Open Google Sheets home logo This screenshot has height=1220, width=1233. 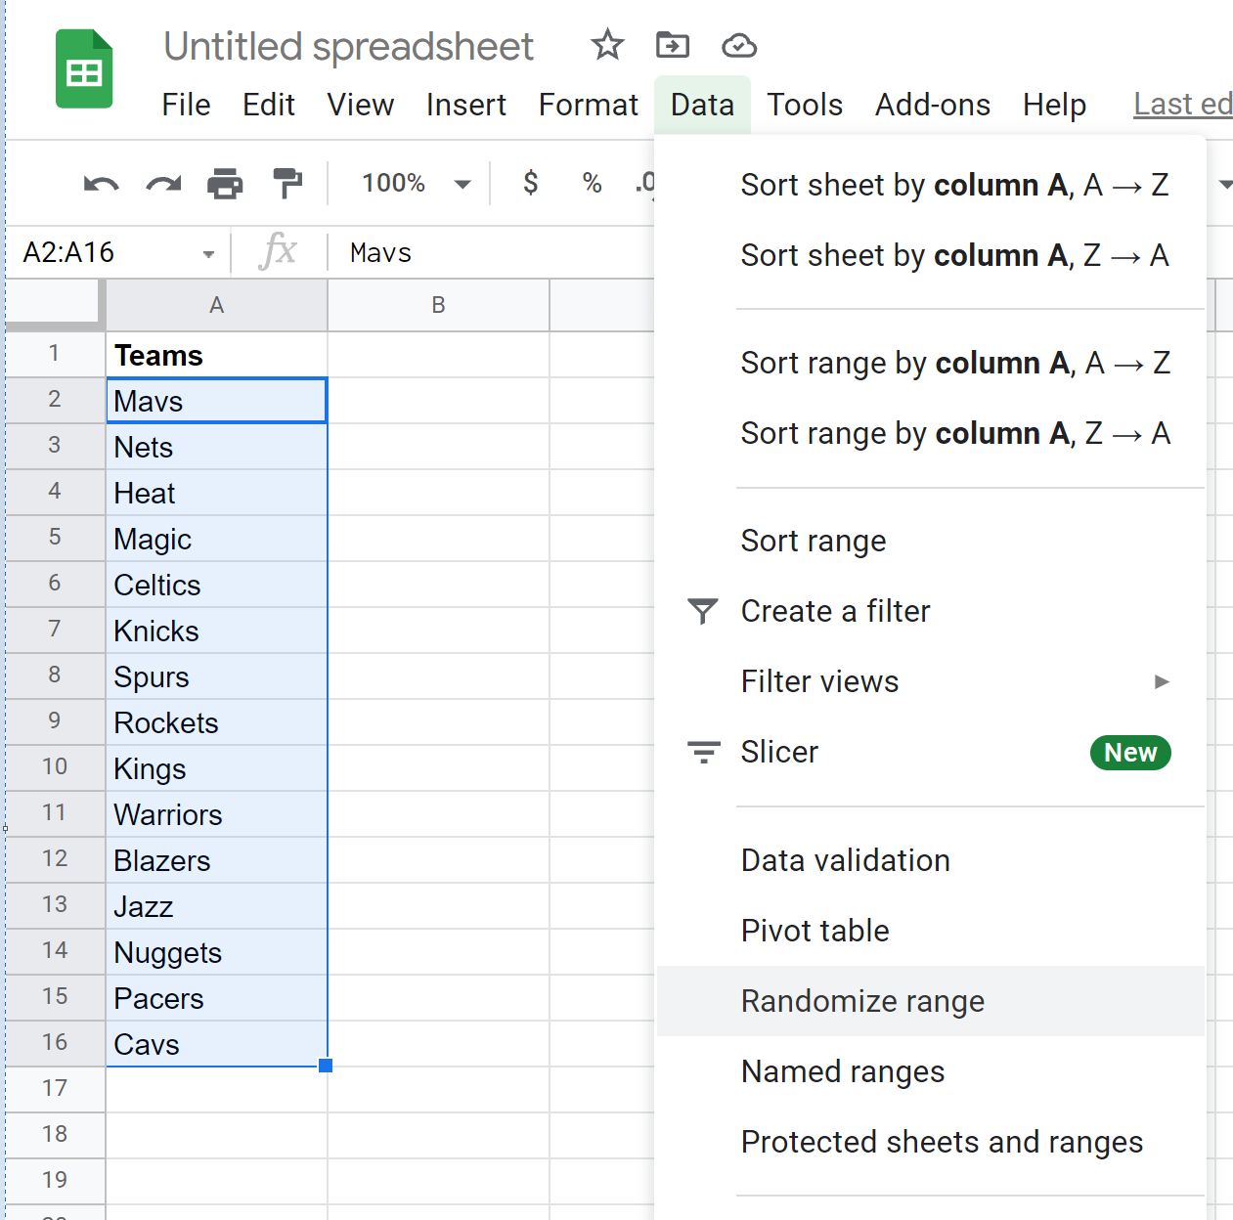pyautogui.click(x=84, y=69)
